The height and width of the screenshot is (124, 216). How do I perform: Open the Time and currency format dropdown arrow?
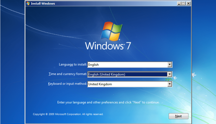170,74
